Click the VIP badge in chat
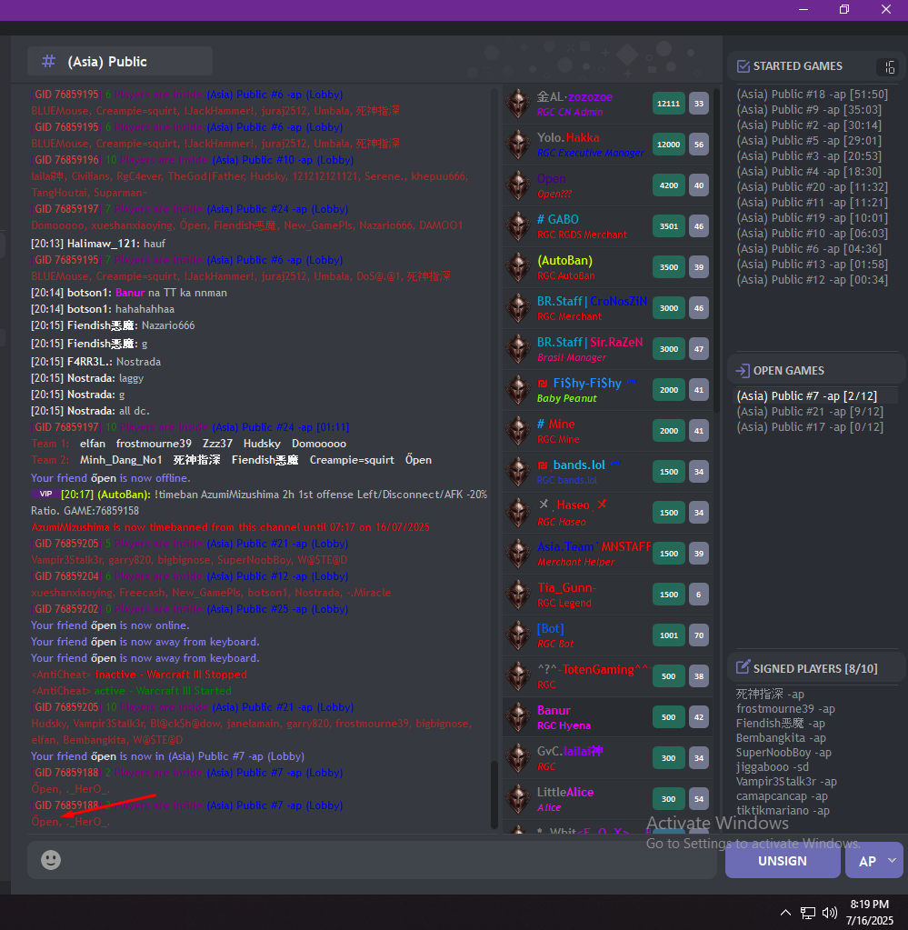 pos(44,494)
